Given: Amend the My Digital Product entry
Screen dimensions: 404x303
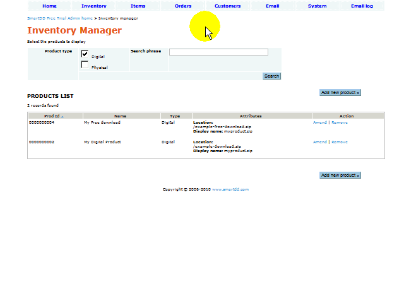Looking at the screenshot, I should tap(320, 142).
